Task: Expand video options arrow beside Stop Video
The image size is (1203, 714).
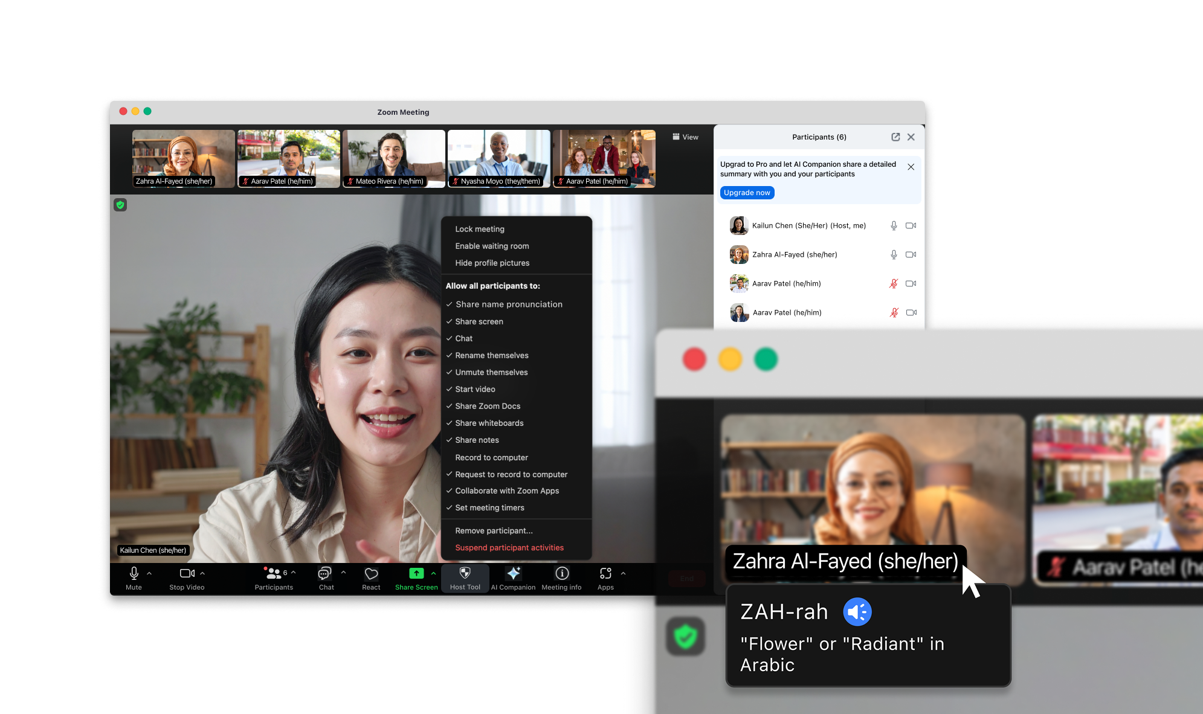Action: [x=202, y=573]
